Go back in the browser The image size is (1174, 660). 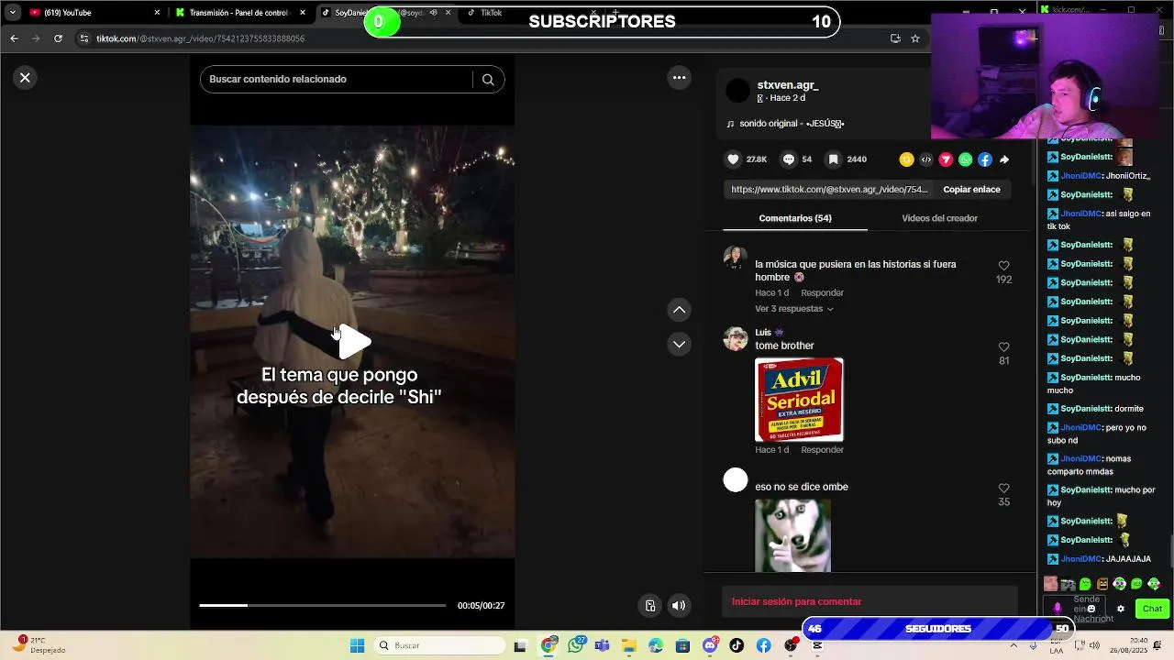[x=14, y=38]
